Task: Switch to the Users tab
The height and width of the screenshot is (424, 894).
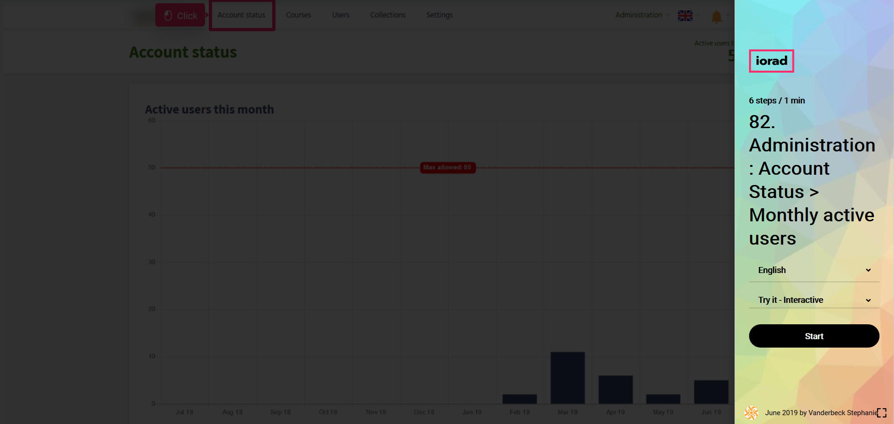Action: (x=340, y=15)
